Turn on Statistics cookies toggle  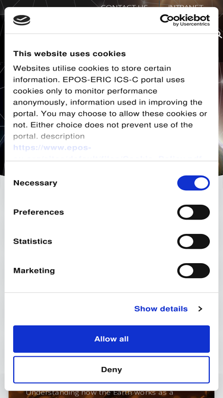[193, 242]
